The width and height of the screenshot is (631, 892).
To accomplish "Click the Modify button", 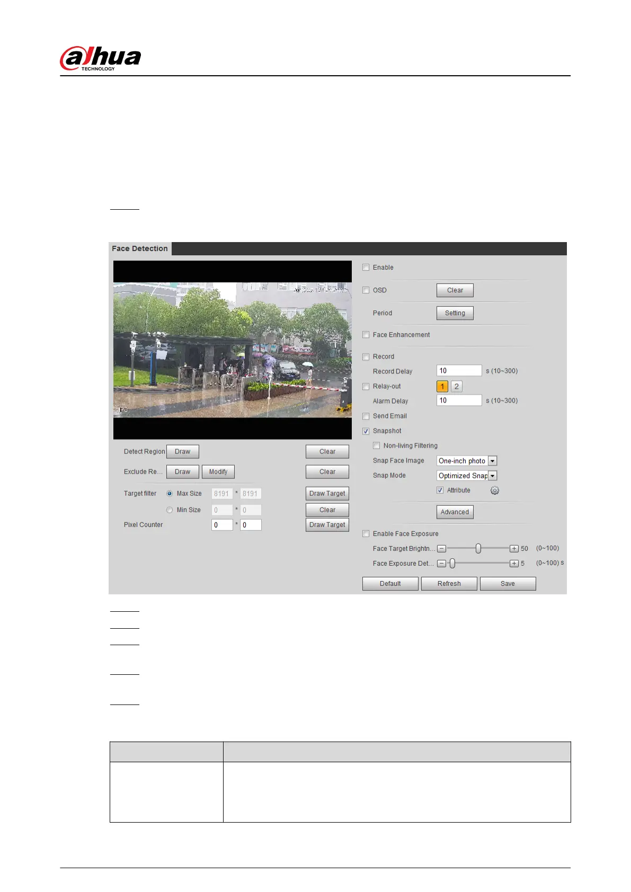I will (218, 472).
